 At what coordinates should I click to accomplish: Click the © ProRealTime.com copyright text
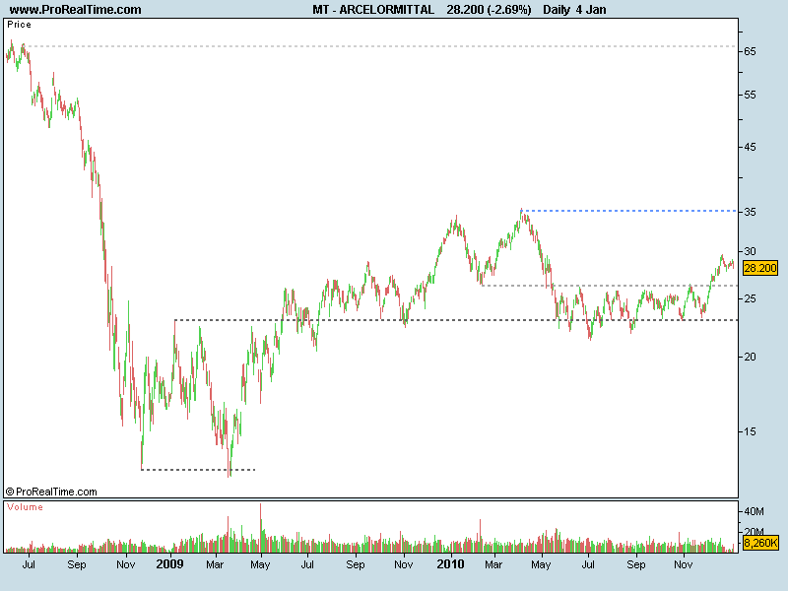(51, 492)
